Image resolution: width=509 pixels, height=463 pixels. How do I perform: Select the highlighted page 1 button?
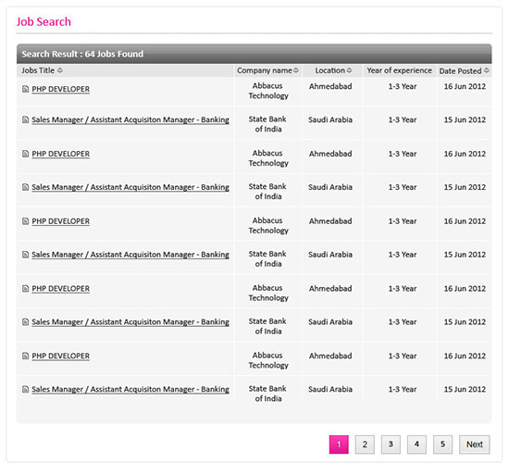[339, 444]
